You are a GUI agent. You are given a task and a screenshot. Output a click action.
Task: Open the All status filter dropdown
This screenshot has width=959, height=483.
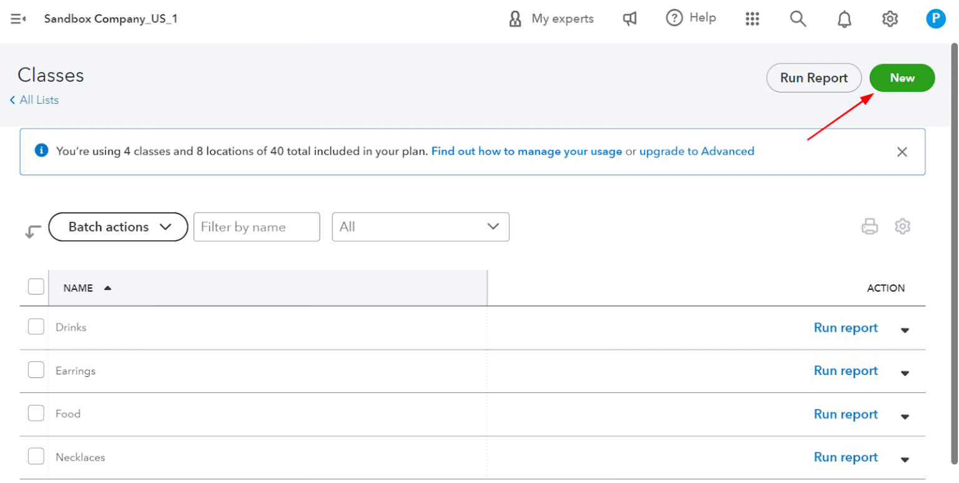click(x=420, y=227)
